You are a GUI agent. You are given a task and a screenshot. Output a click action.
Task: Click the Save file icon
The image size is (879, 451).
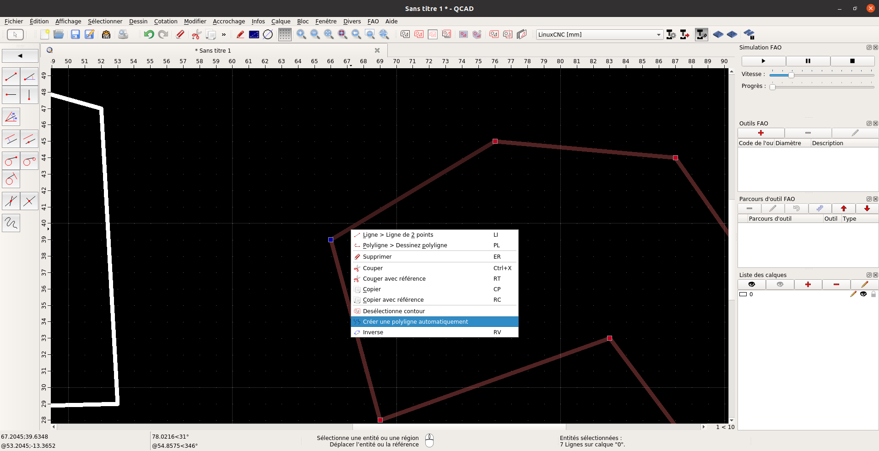tap(75, 34)
